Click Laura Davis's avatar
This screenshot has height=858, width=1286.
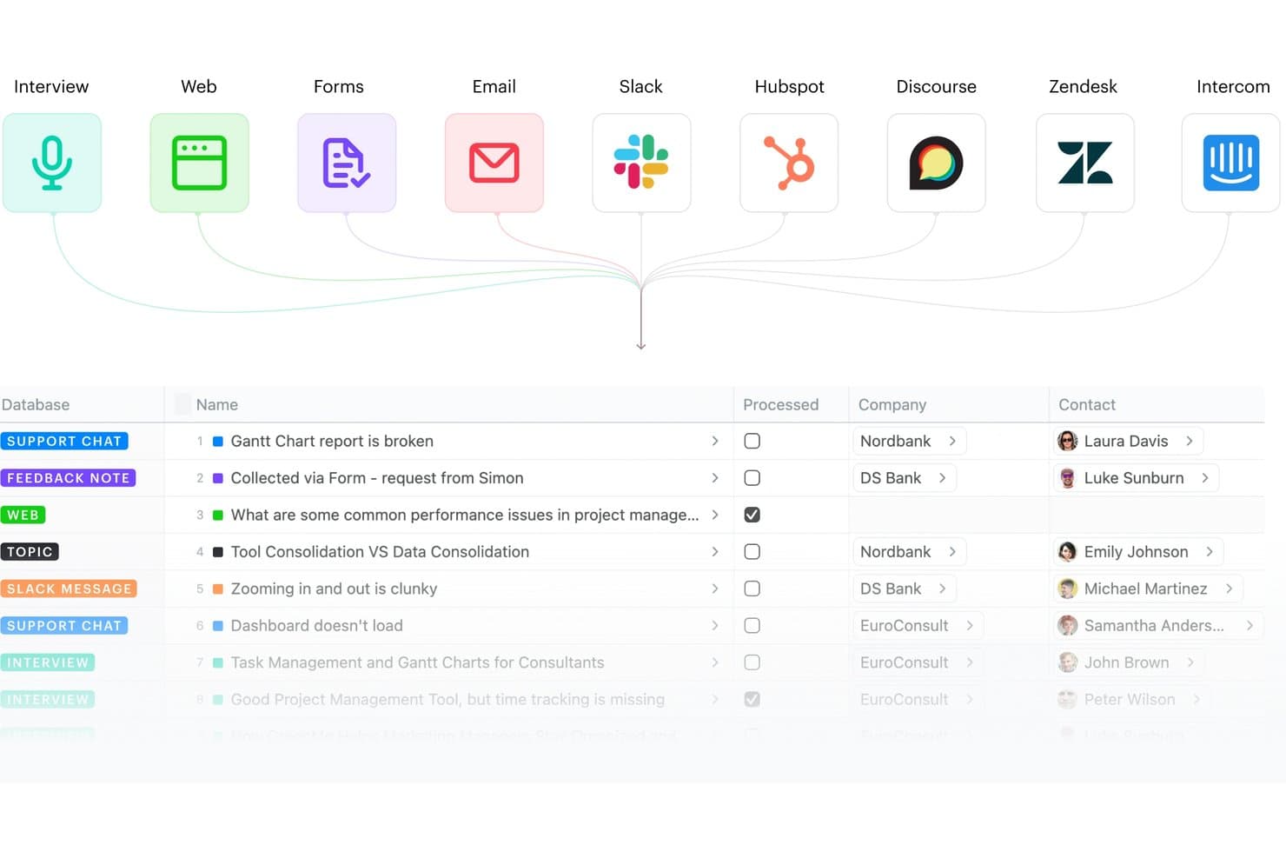pyautogui.click(x=1068, y=441)
